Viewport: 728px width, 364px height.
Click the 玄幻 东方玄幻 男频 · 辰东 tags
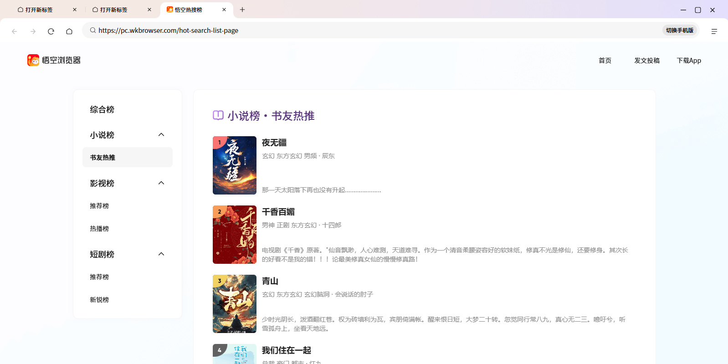(x=298, y=156)
